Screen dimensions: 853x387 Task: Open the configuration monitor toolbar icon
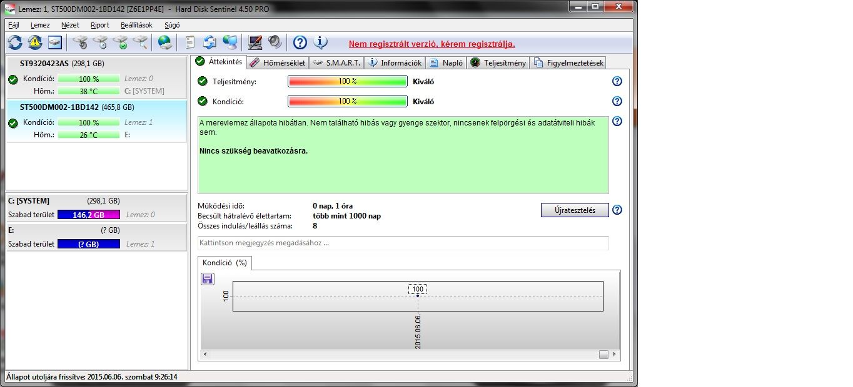click(x=255, y=42)
